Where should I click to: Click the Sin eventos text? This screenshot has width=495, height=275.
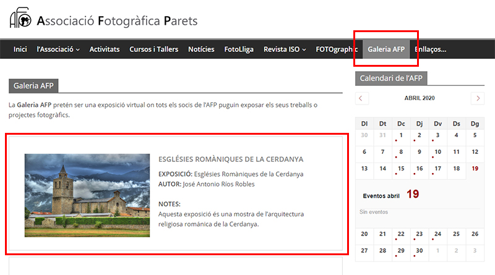click(374, 212)
